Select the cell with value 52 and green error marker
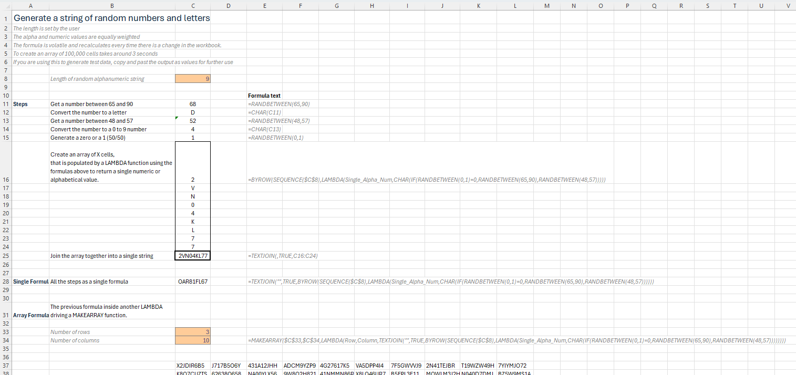 coord(193,121)
